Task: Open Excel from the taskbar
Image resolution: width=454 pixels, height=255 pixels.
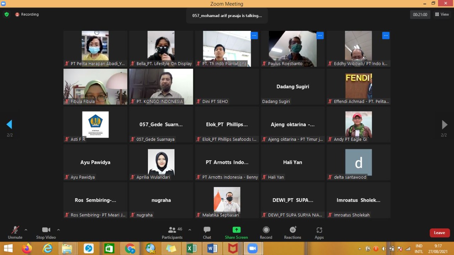Action: click(192, 249)
